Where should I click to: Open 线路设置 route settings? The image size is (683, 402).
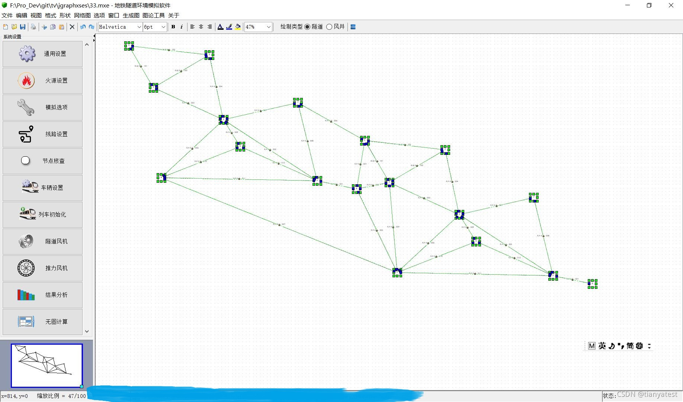tap(42, 134)
